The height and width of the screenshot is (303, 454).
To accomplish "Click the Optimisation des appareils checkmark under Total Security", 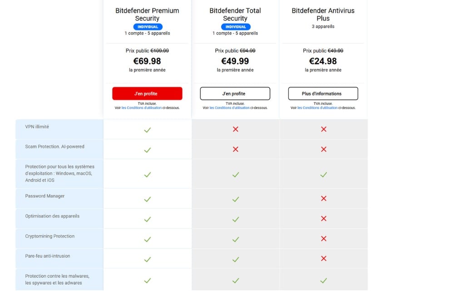I will click(235, 219).
